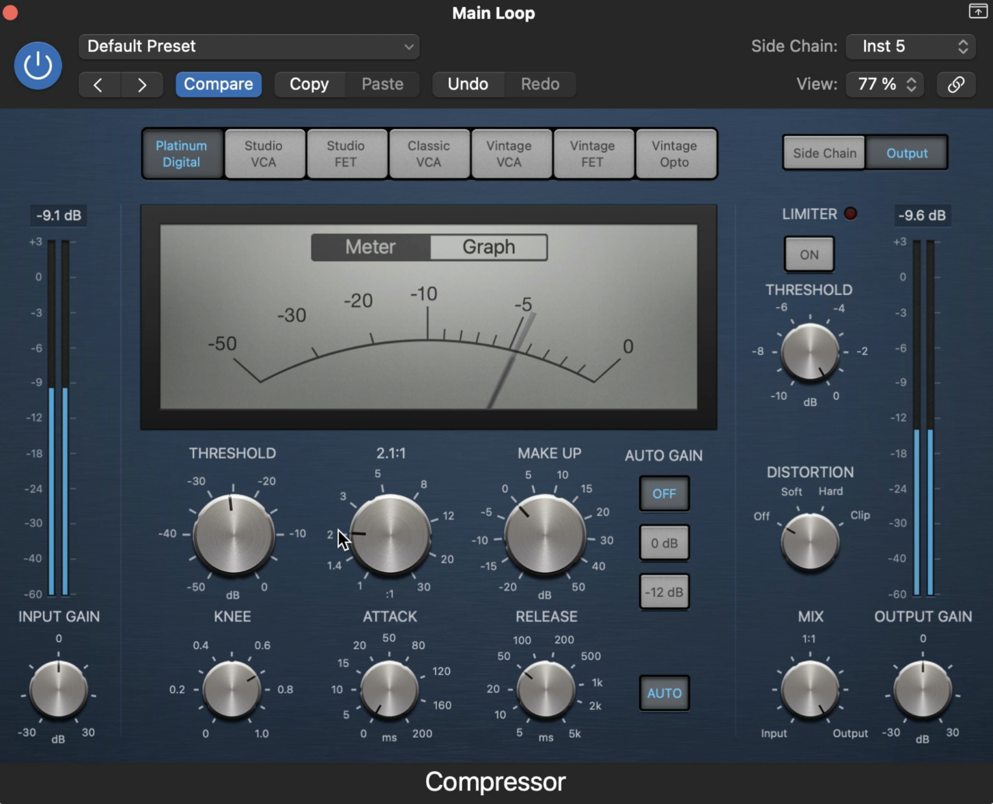Click the previous preset arrow
Screen dimensions: 993x804
[x=99, y=85]
